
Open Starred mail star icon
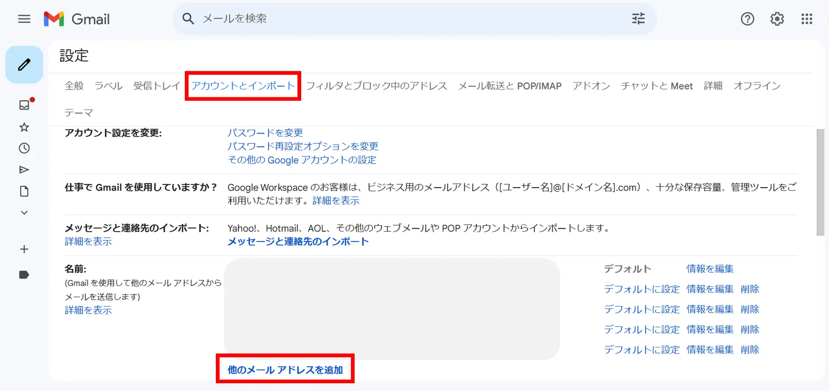click(x=24, y=127)
